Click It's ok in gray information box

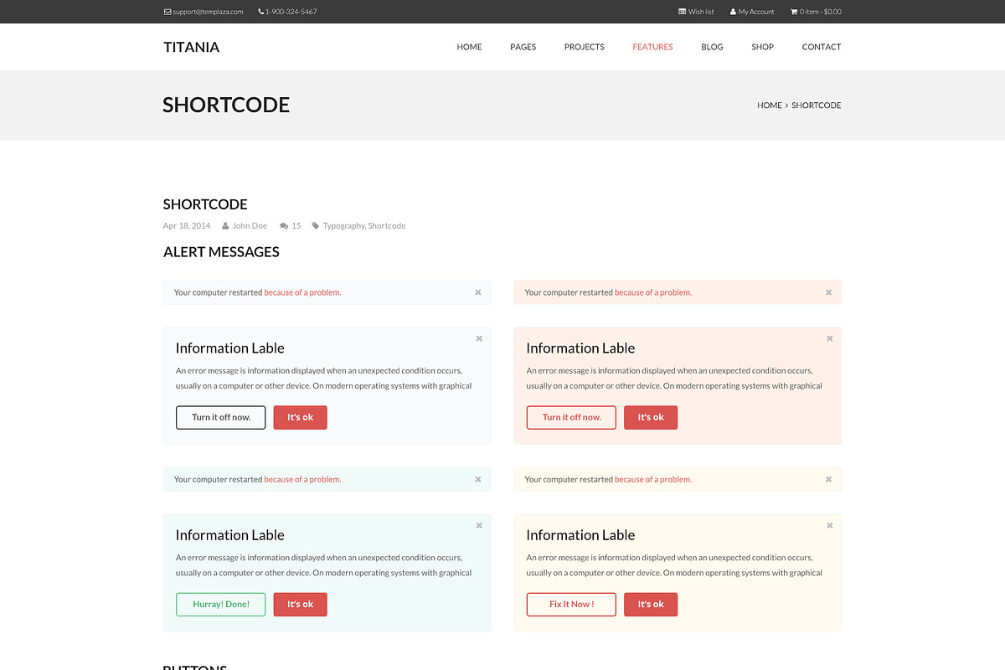point(301,417)
